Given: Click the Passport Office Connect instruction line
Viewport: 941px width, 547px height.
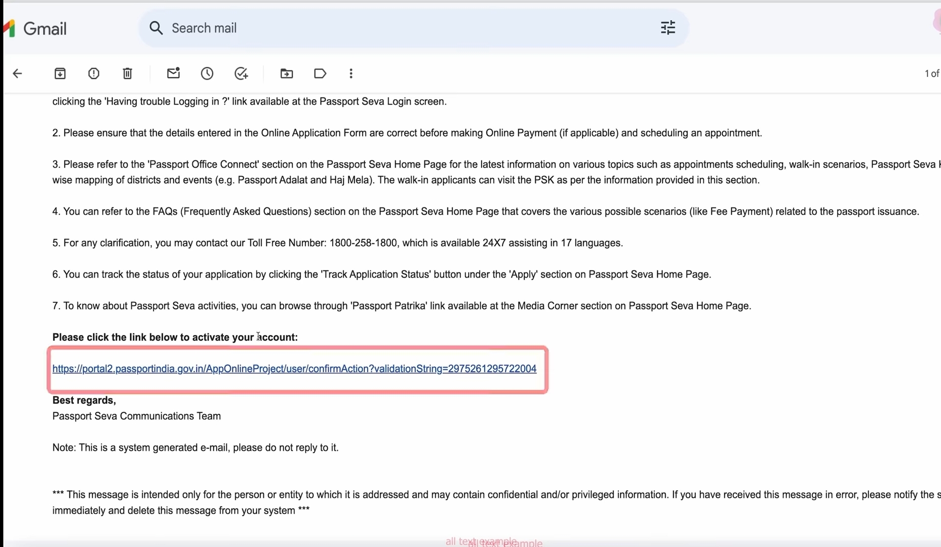Looking at the screenshot, I should point(496,172).
